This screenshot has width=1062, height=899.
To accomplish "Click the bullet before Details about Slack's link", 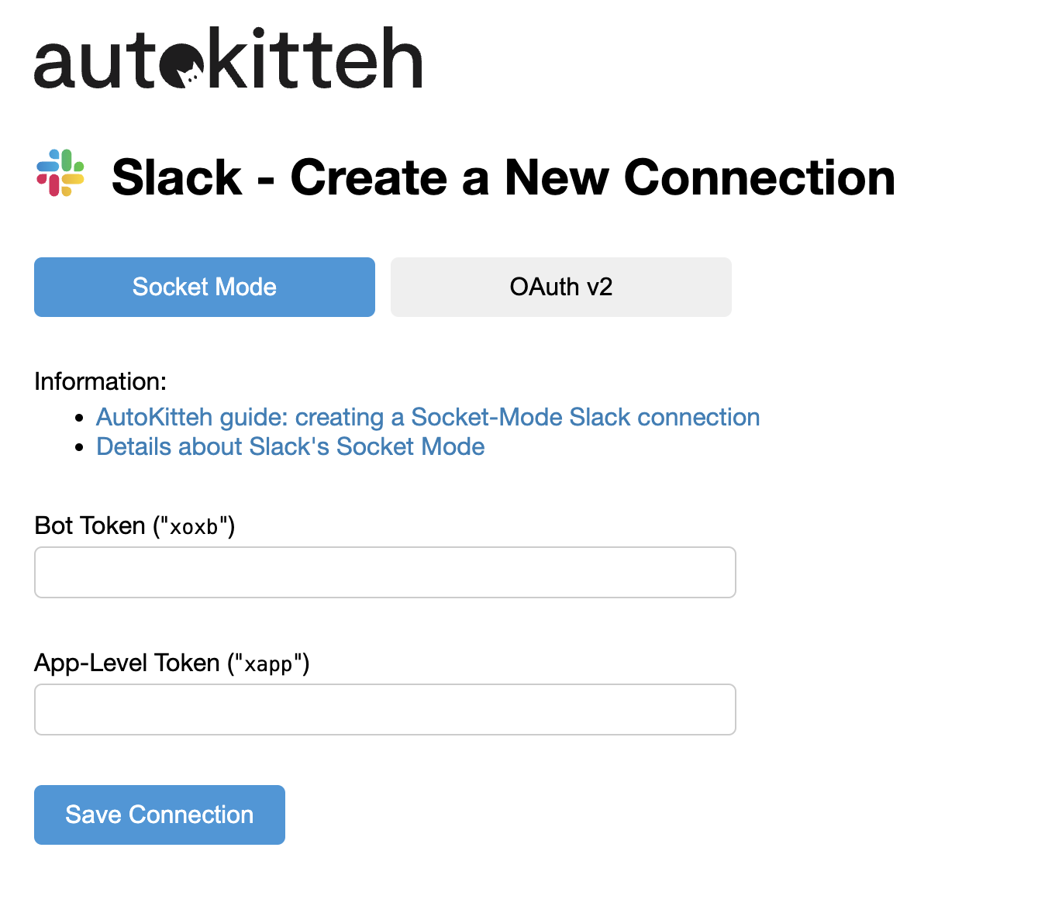I will tap(79, 448).
